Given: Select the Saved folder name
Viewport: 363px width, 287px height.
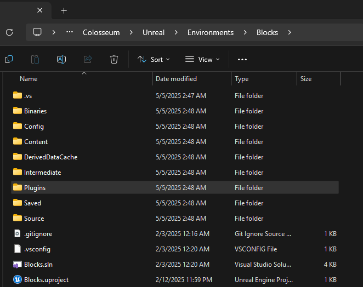Looking at the screenshot, I should [x=33, y=203].
